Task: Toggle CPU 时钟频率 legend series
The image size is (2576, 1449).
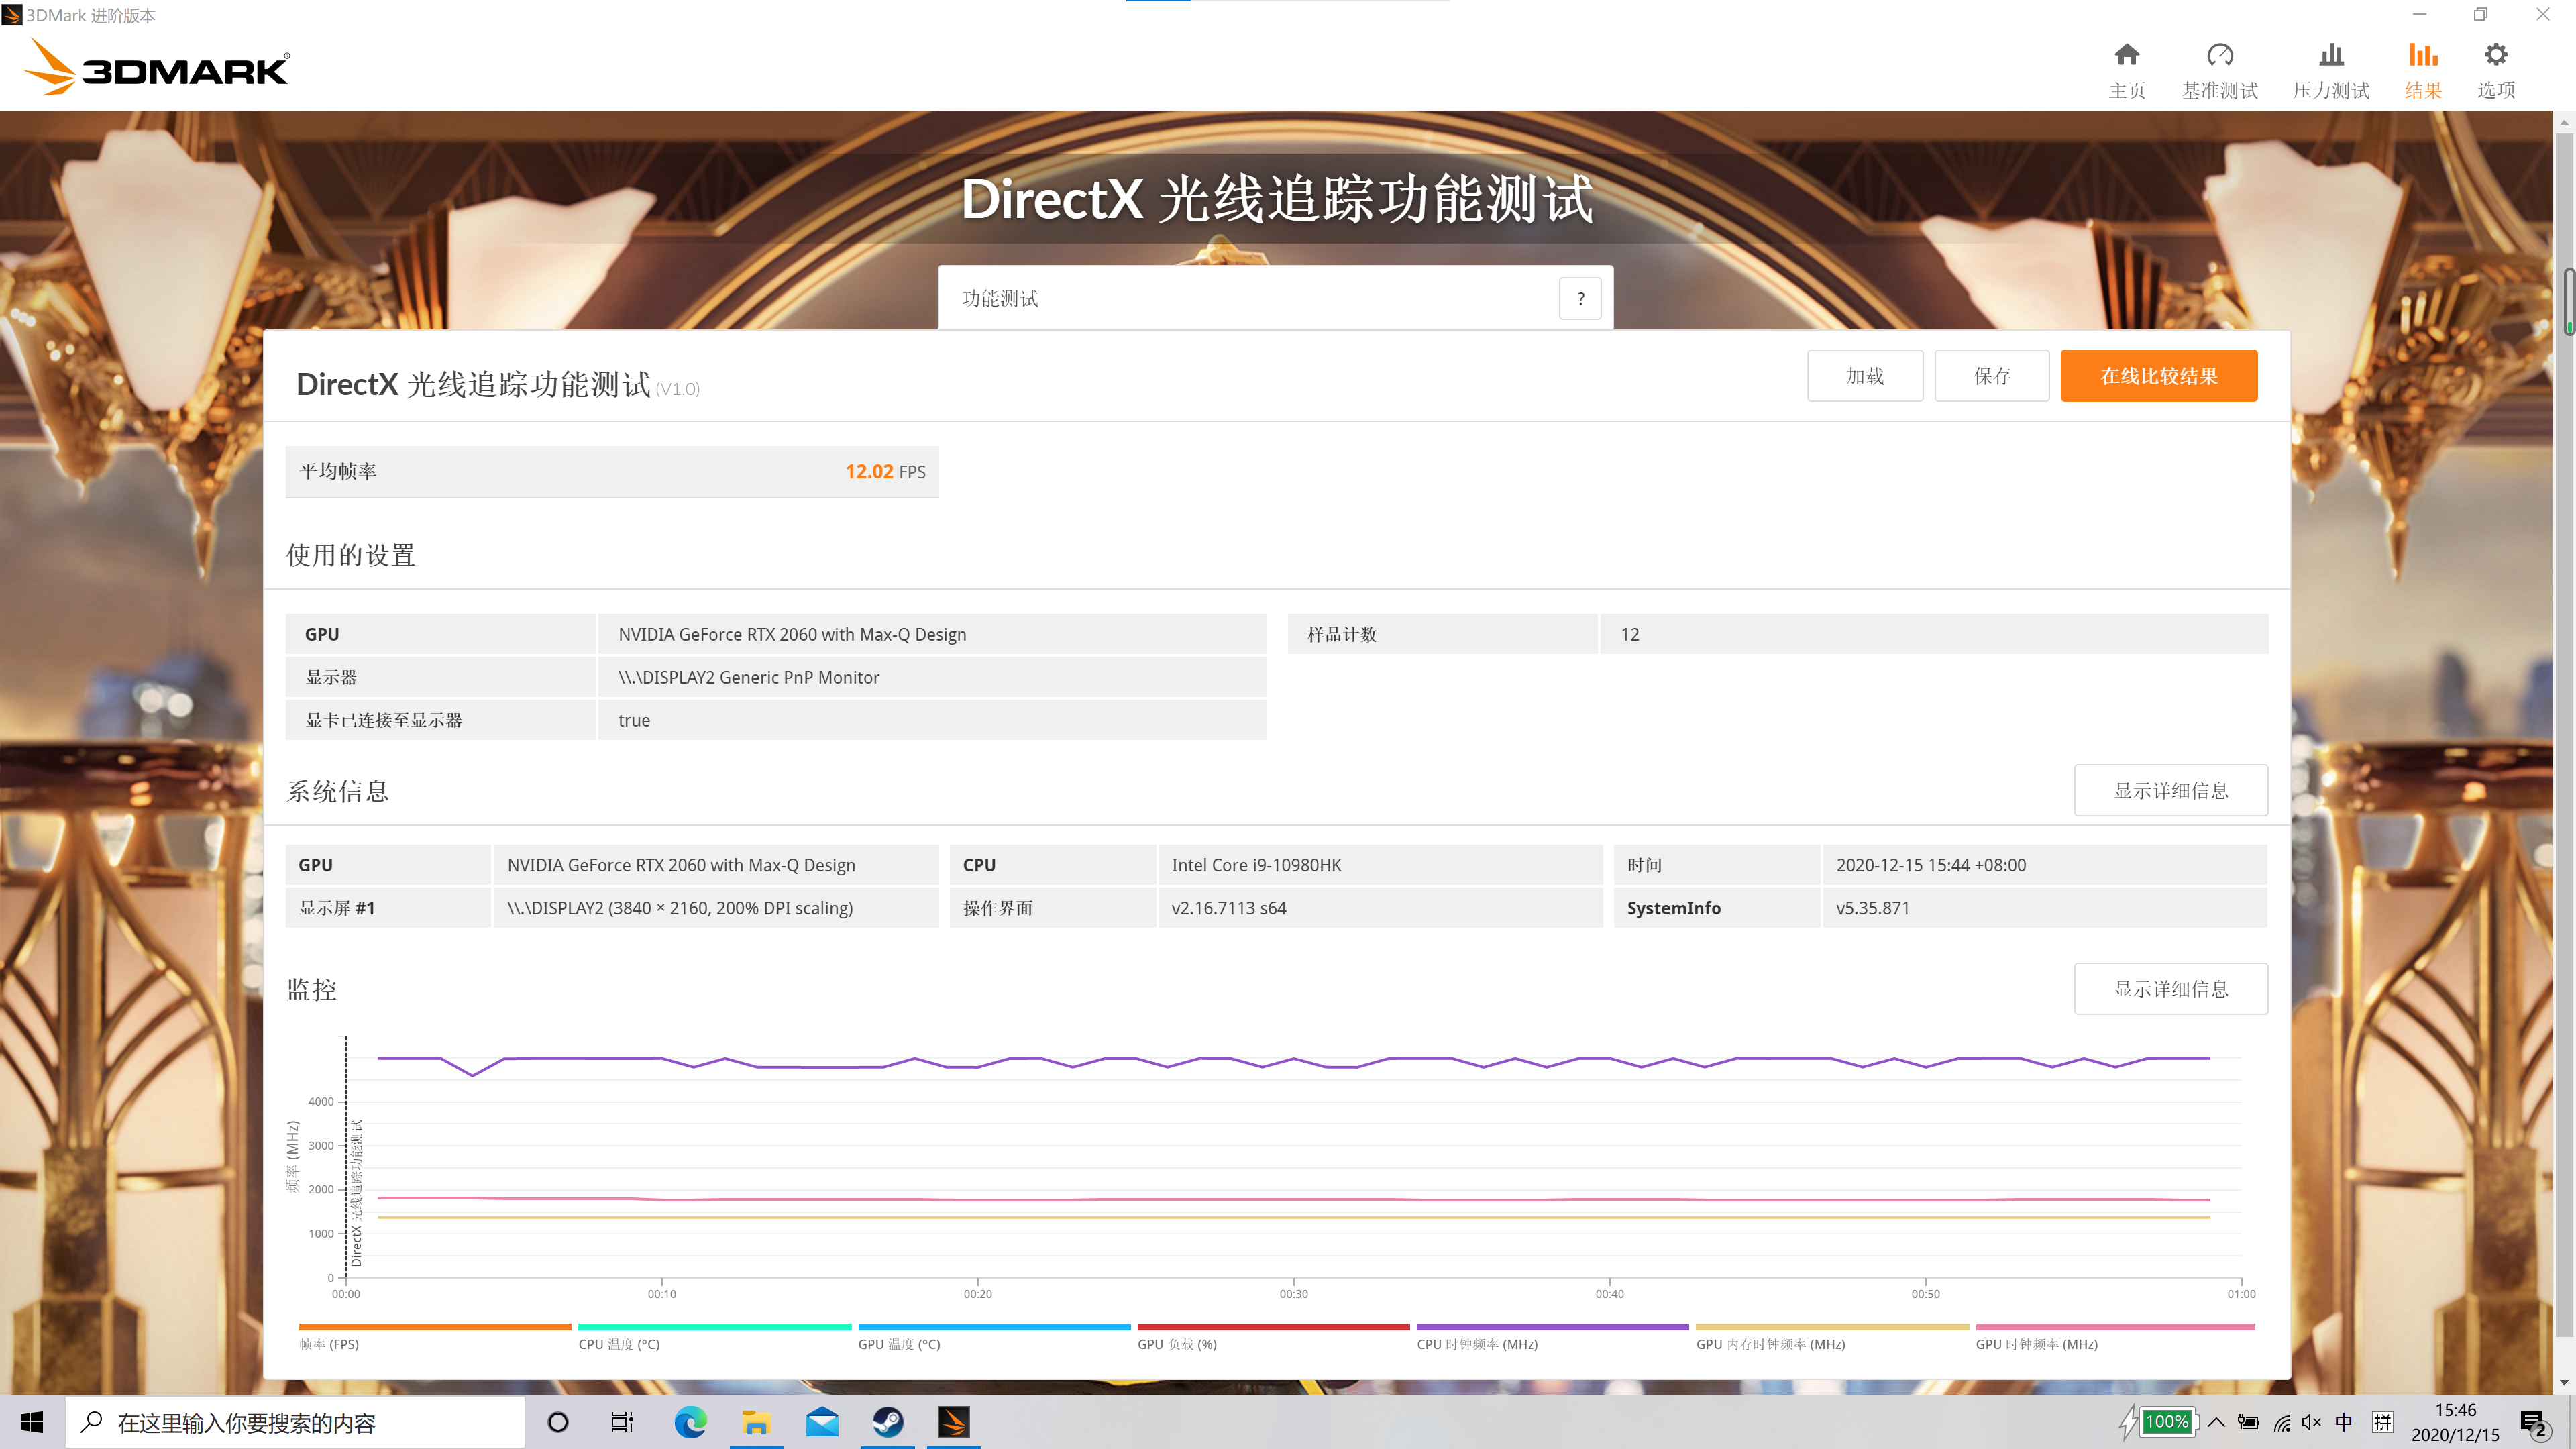Action: 1553,1337
